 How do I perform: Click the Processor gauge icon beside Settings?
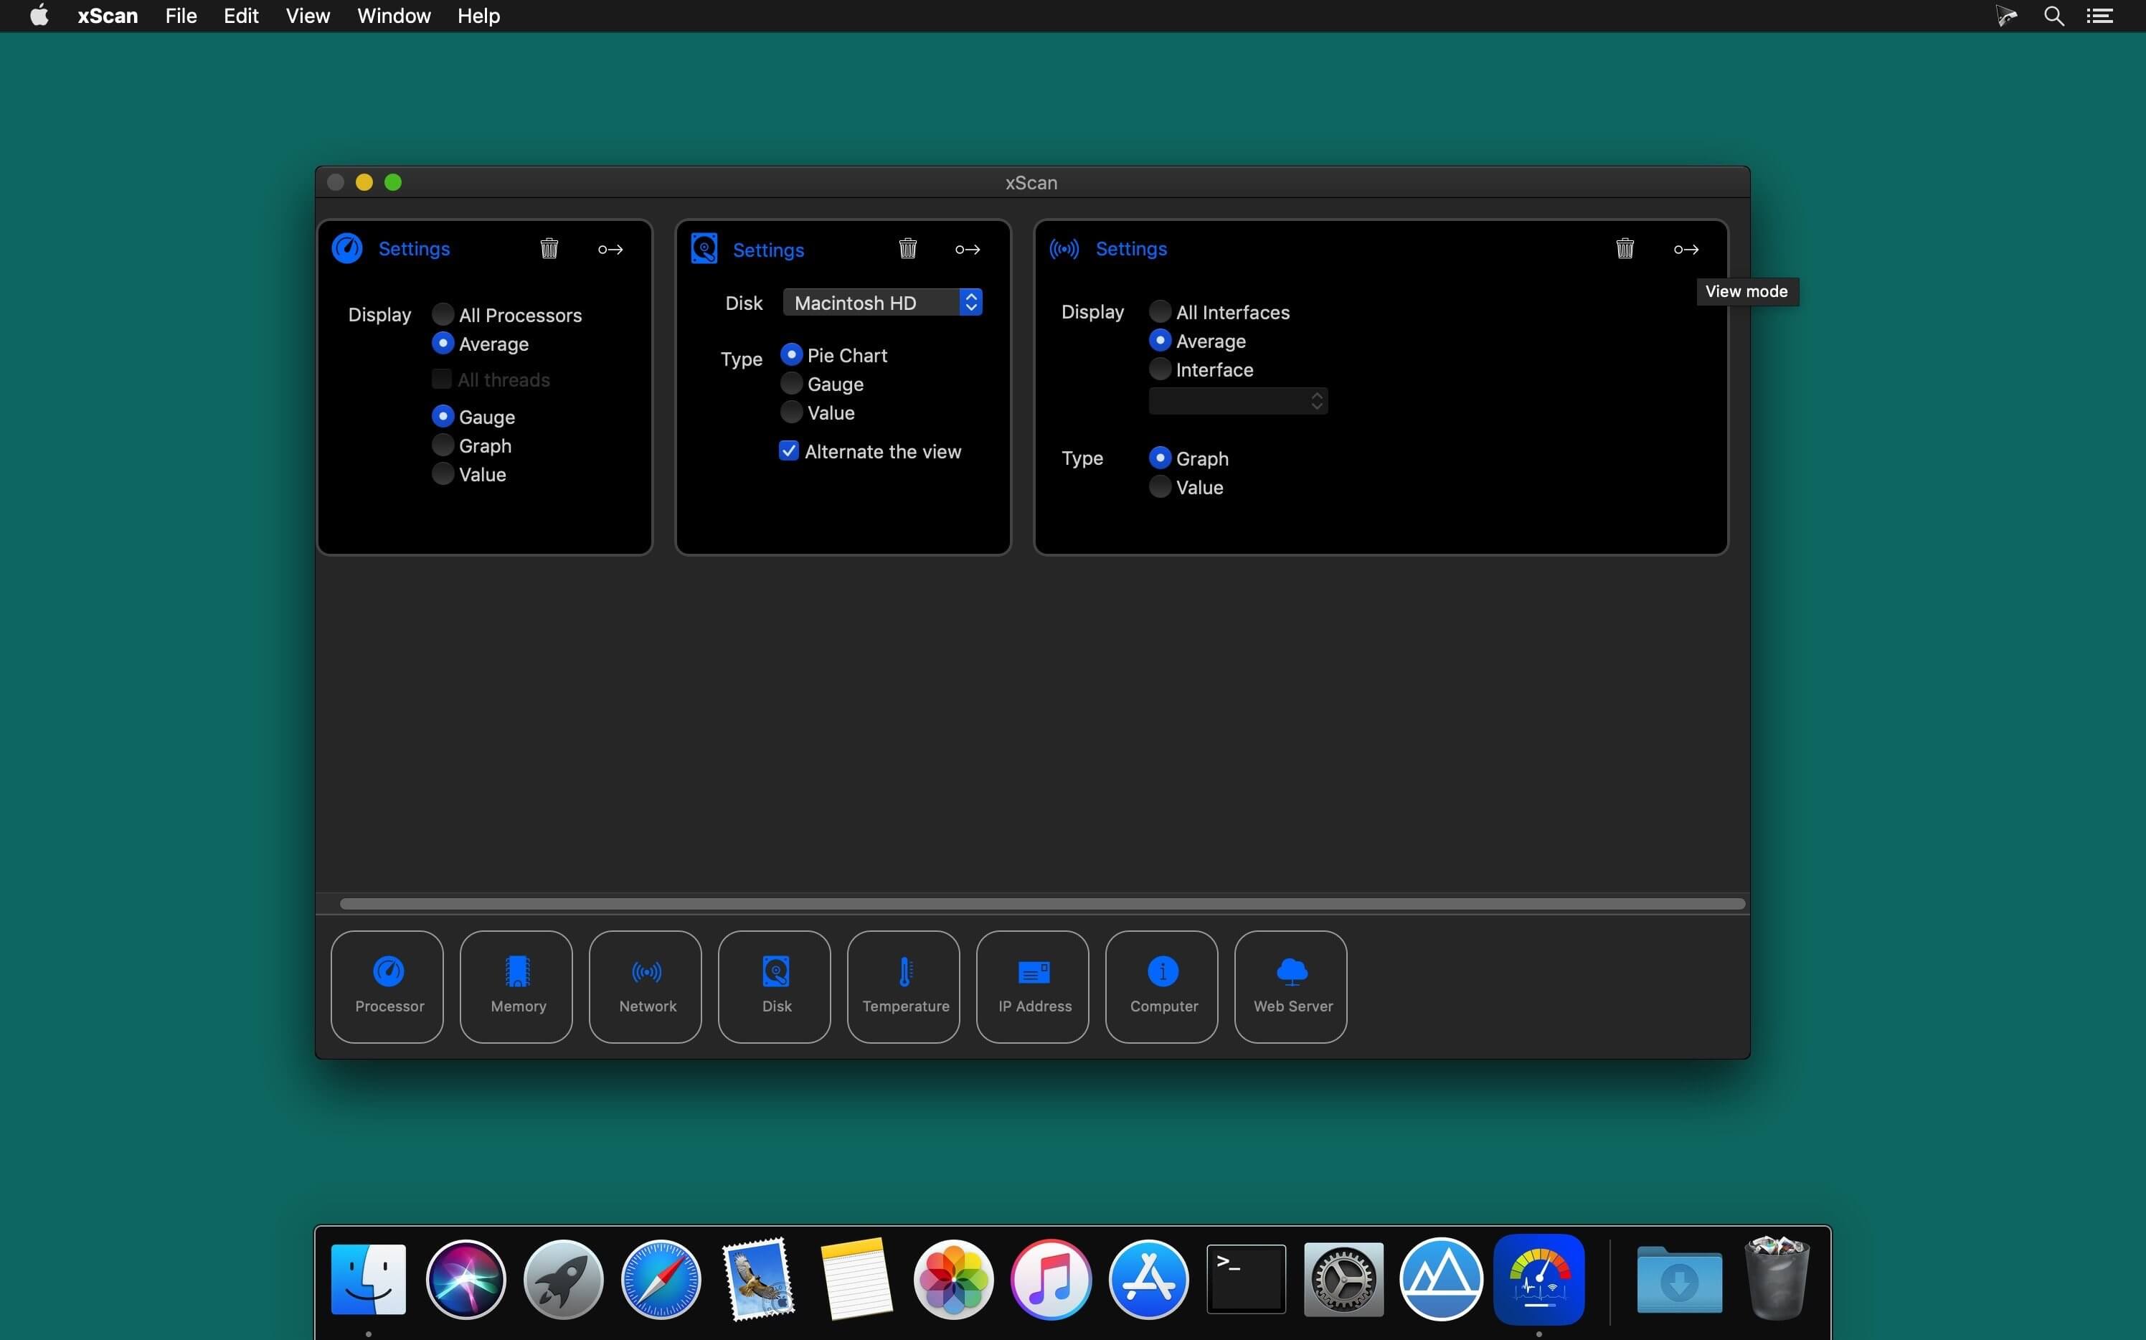pyautogui.click(x=347, y=248)
